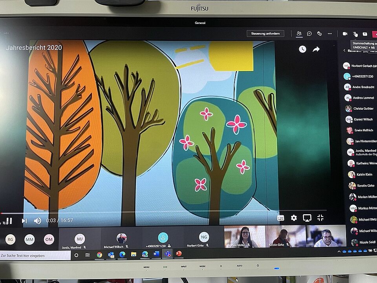Select Norbert Gerlach in participants list

pos(360,66)
